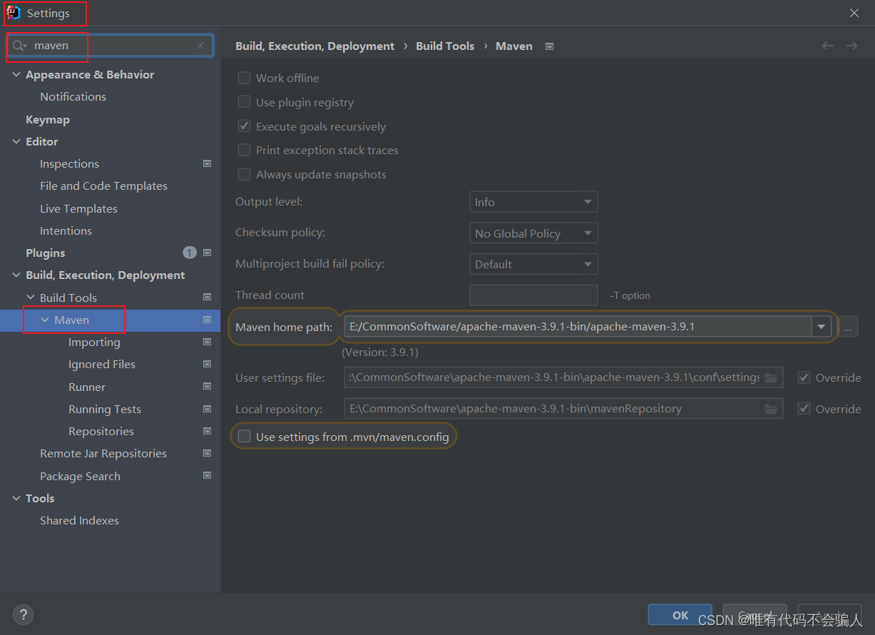Open the help question mark button
Image resolution: width=875 pixels, height=635 pixels.
23,614
